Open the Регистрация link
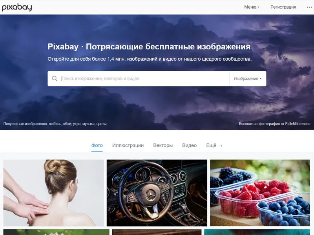 tap(283, 7)
